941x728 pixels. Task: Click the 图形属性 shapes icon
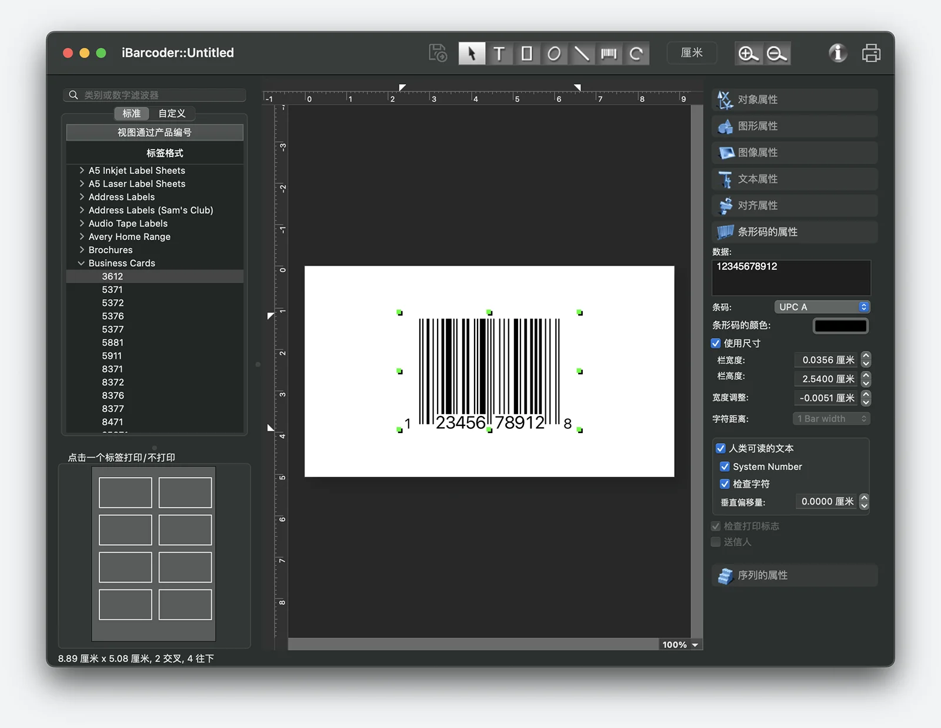pyautogui.click(x=725, y=126)
